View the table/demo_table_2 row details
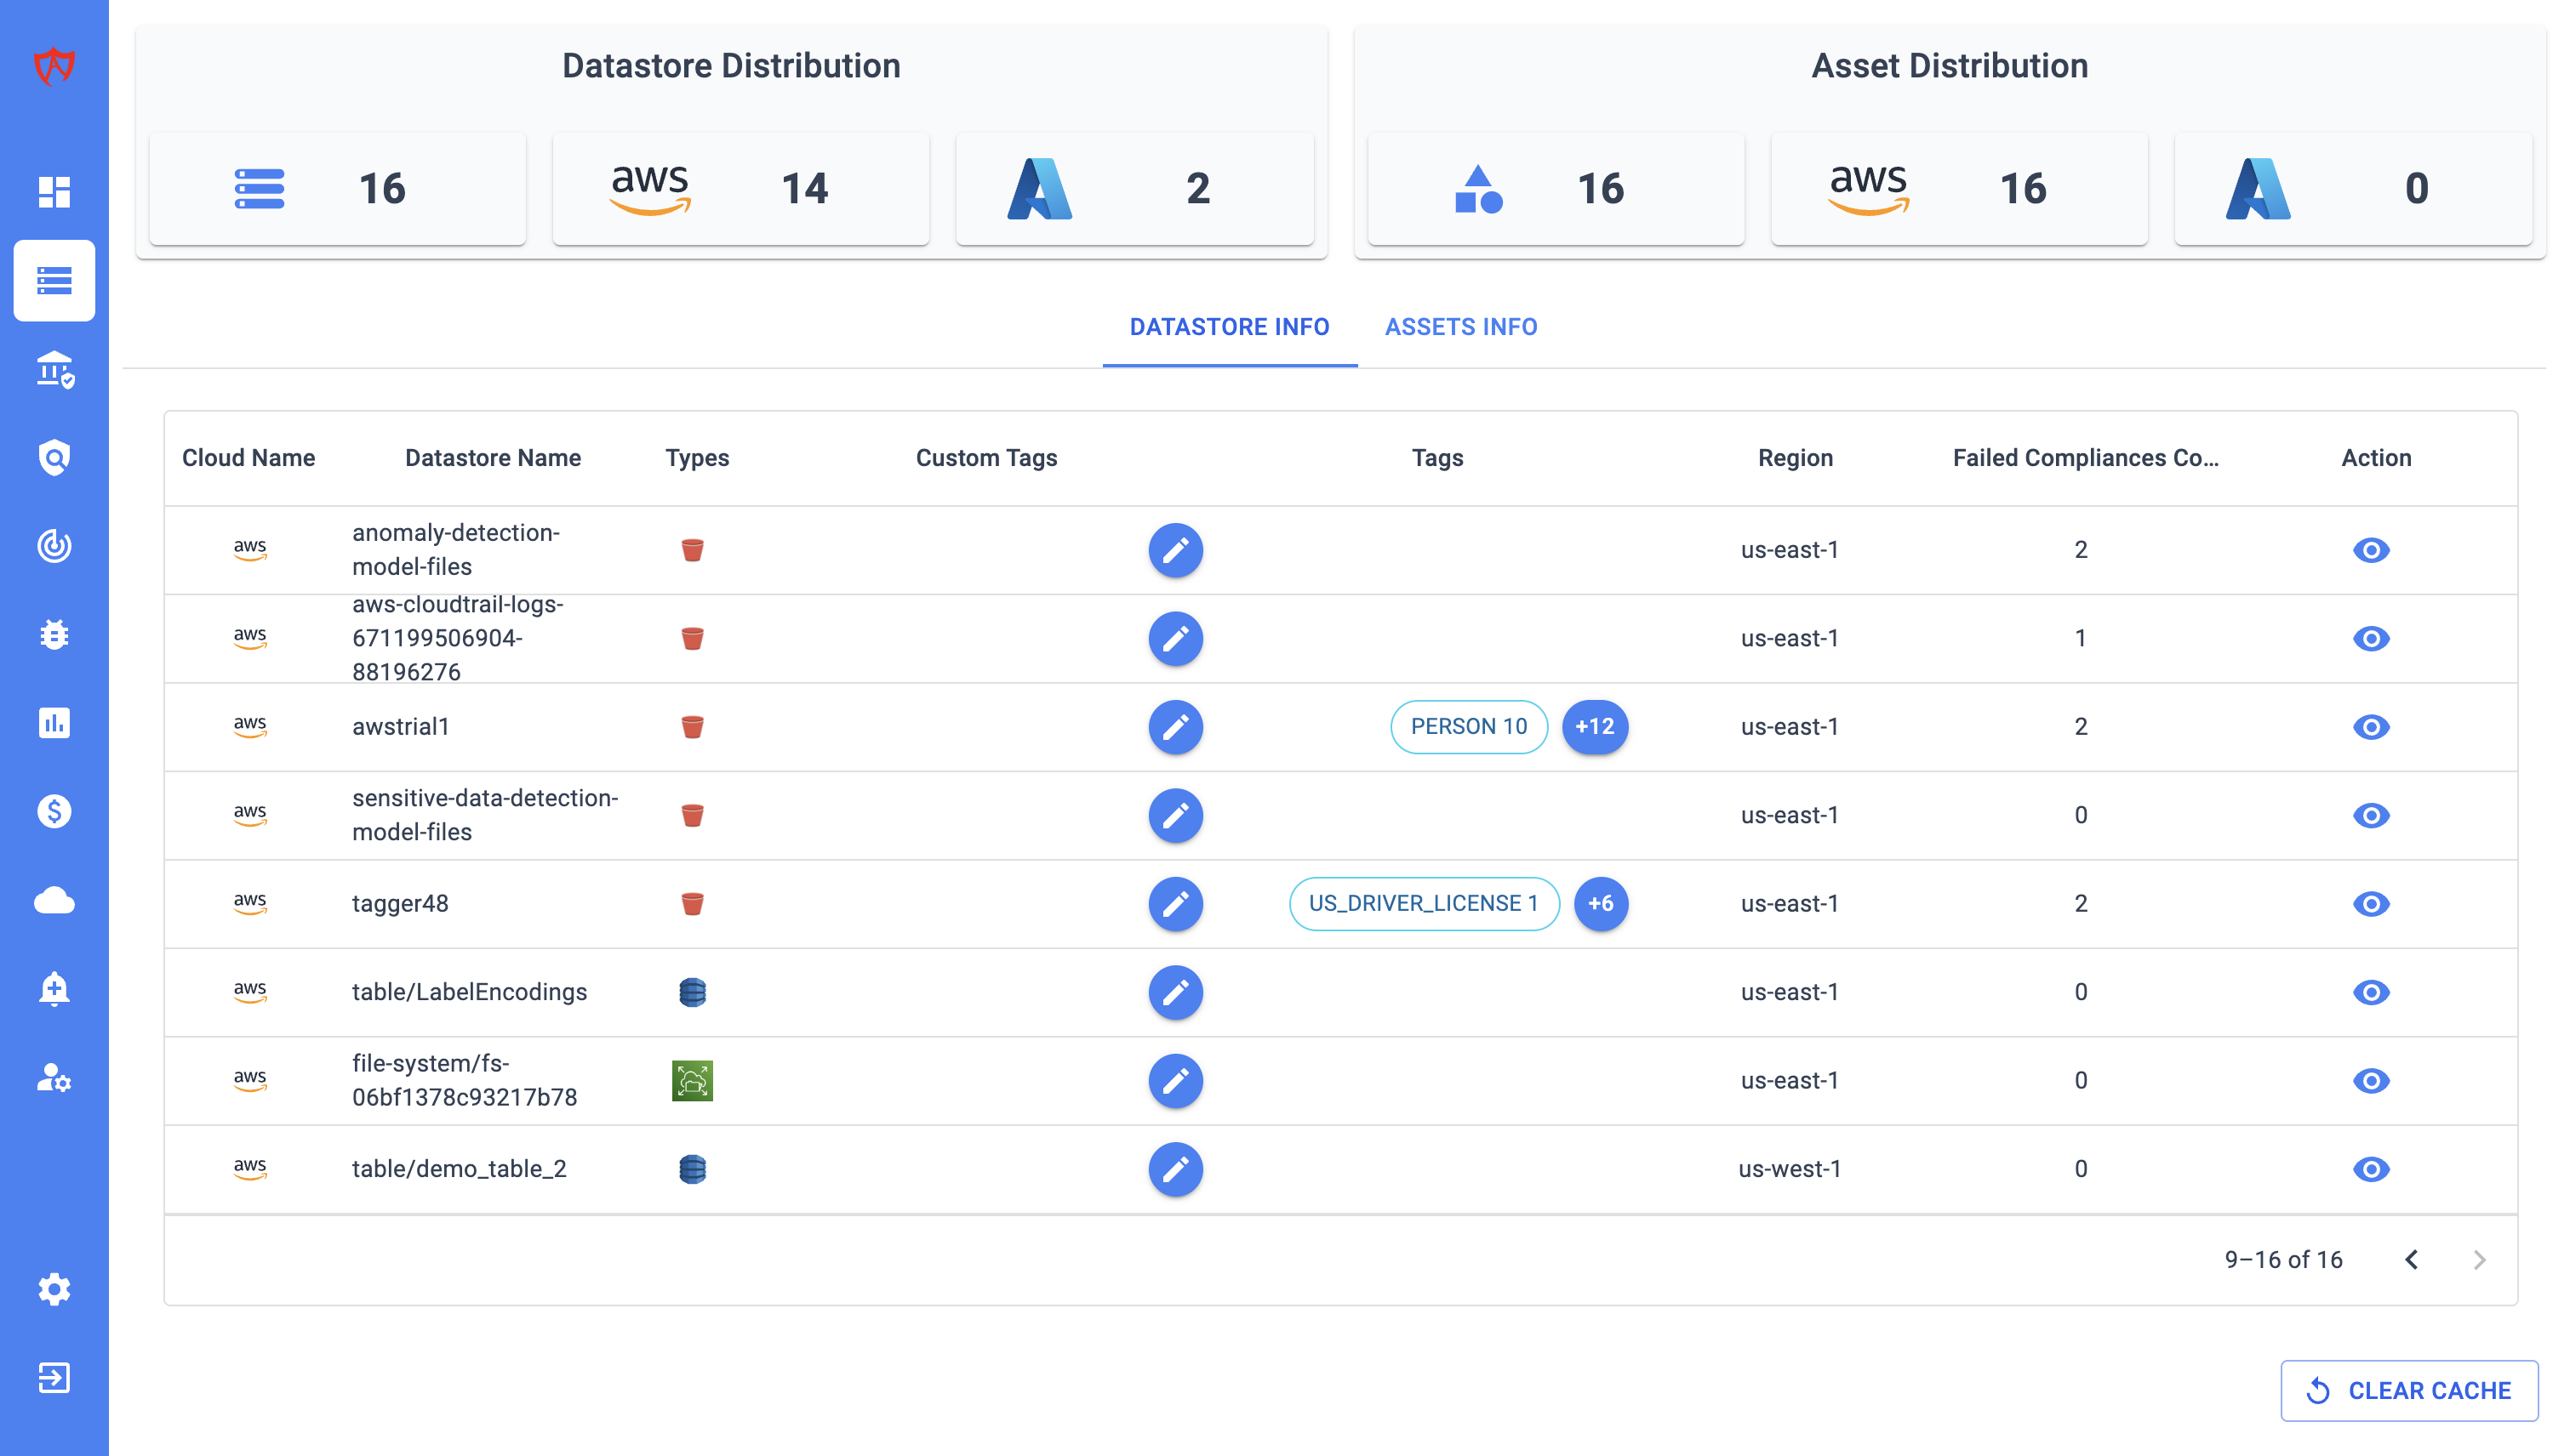2570x1456 pixels. point(2373,1169)
